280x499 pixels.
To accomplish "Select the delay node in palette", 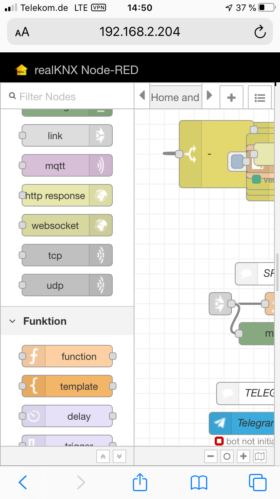I will click(x=67, y=416).
